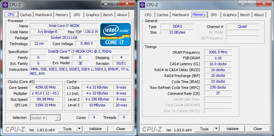Click the Intel Core i7 logo badge

point(115,35)
